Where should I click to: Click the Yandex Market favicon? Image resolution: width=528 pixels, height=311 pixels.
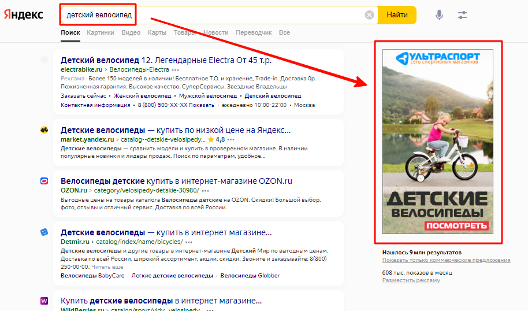44,130
